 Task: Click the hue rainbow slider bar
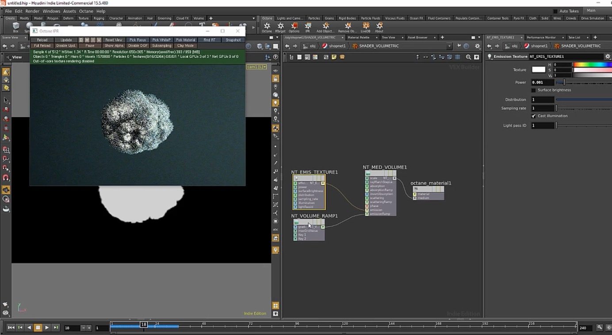tap(593, 65)
